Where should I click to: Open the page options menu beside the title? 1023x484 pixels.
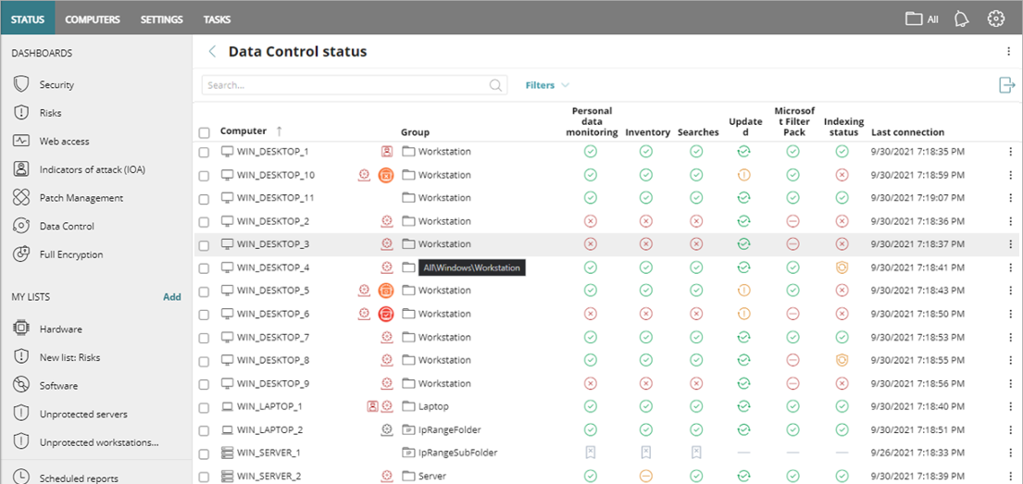(1008, 52)
